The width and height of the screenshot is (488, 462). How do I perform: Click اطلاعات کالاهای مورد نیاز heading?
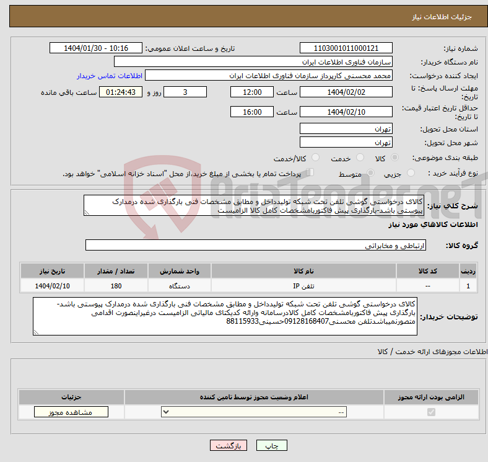point(433,224)
